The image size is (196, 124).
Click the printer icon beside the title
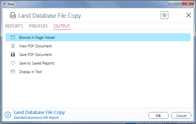pyautogui.click(x=13, y=15)
